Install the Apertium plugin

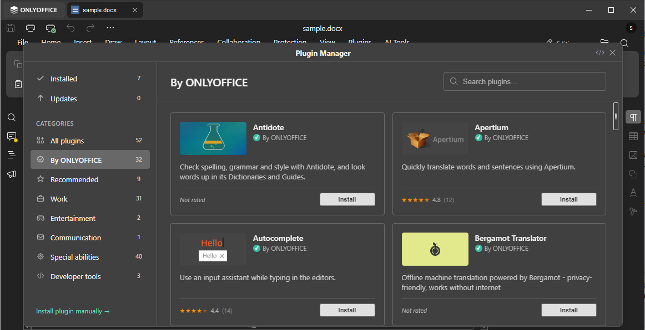pos(568,199)
